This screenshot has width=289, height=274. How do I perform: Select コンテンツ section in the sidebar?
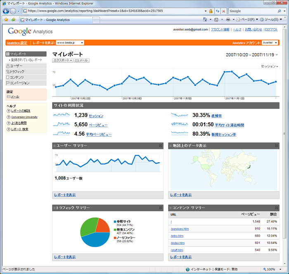point(26,78)
